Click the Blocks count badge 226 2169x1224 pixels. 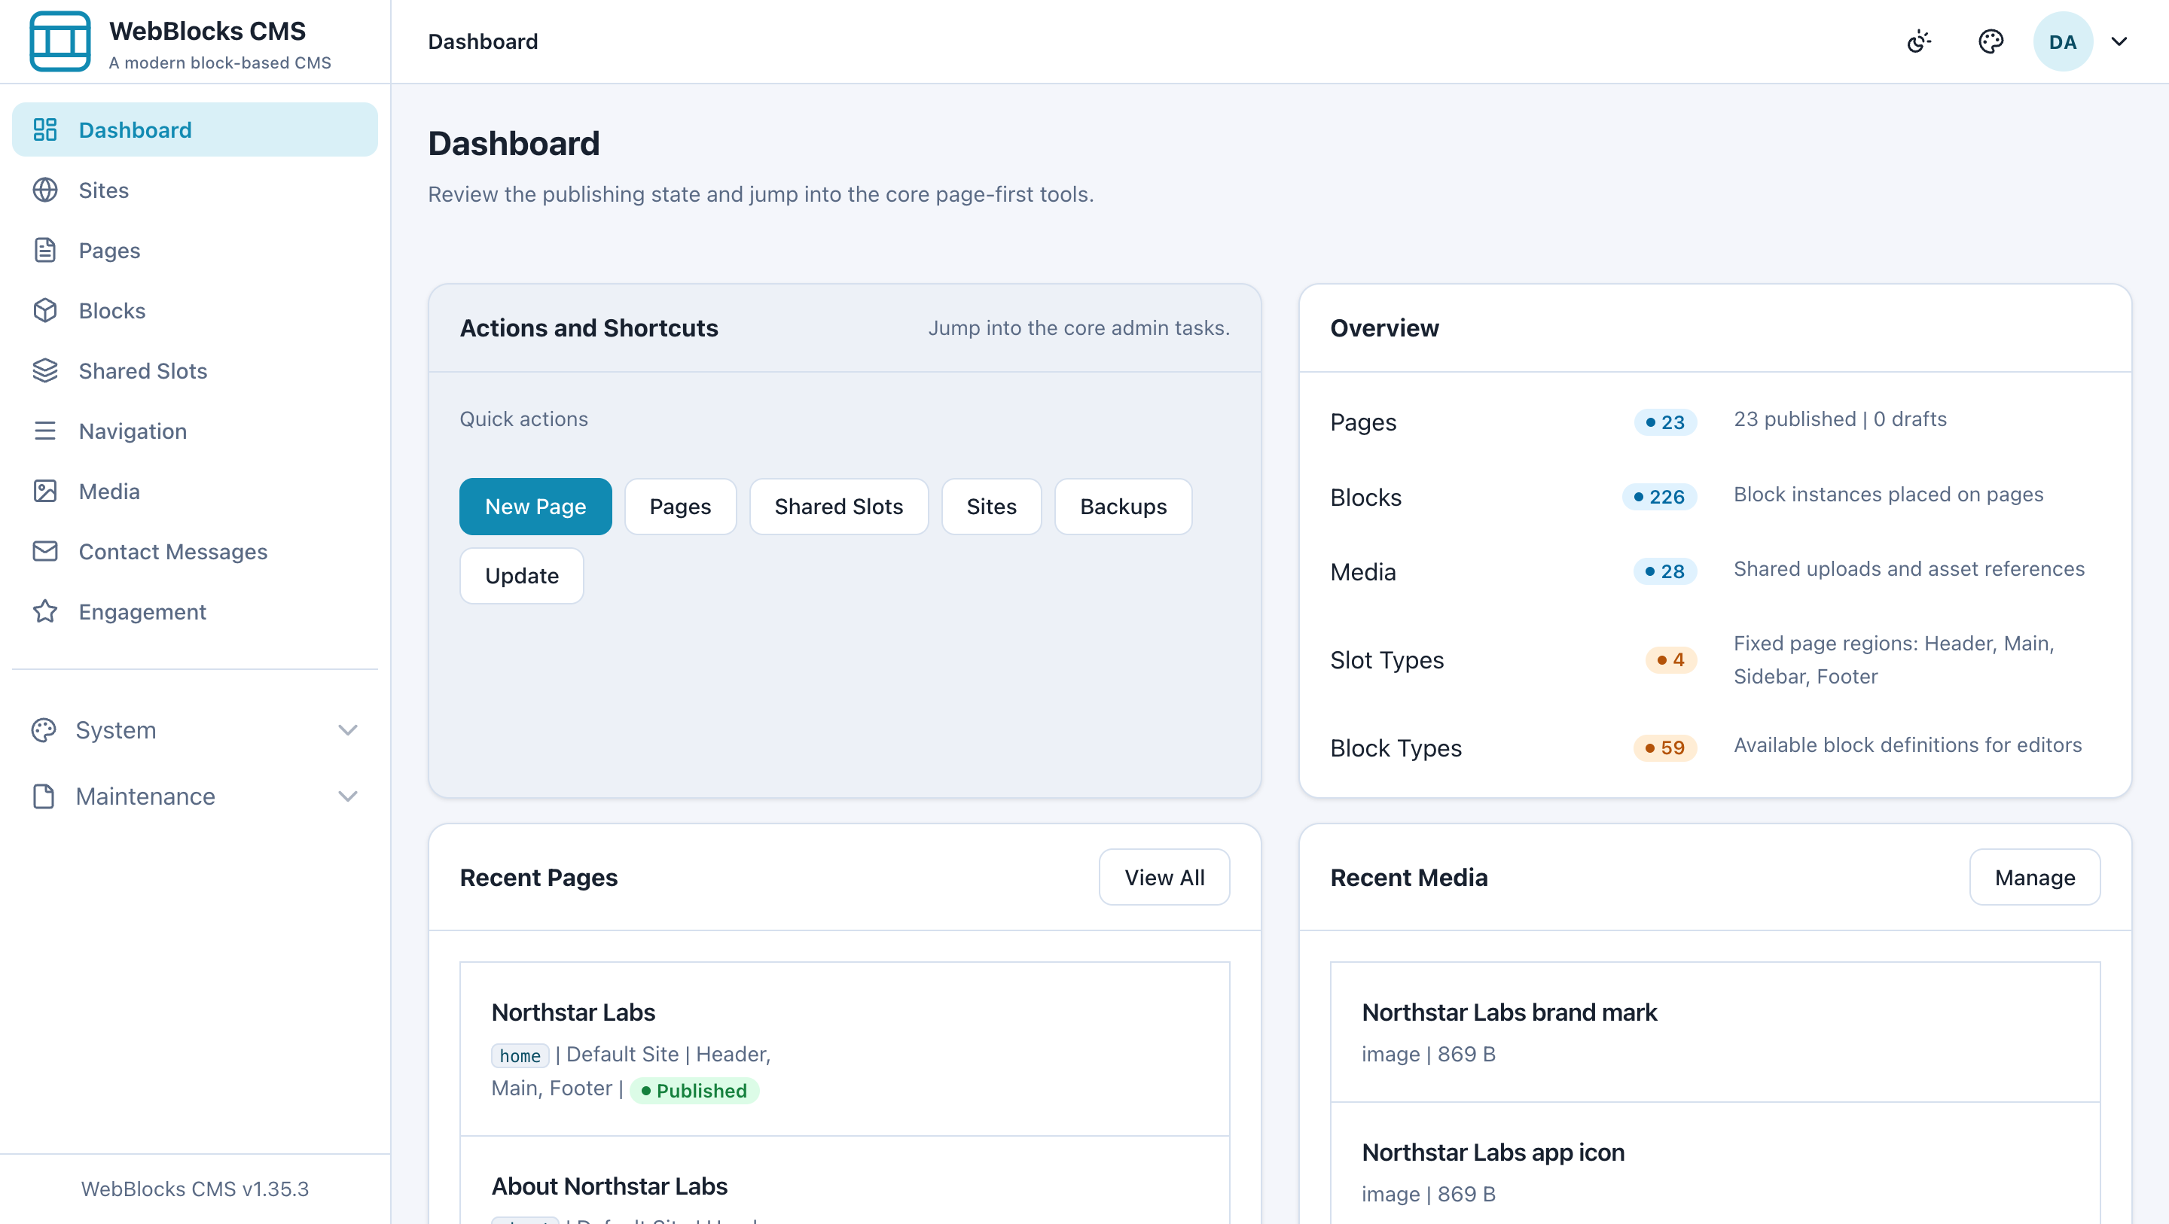[1658, 497]
